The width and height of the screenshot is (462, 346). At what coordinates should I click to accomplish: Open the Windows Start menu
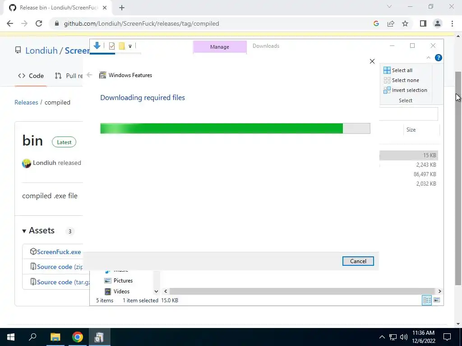point(11,337)
